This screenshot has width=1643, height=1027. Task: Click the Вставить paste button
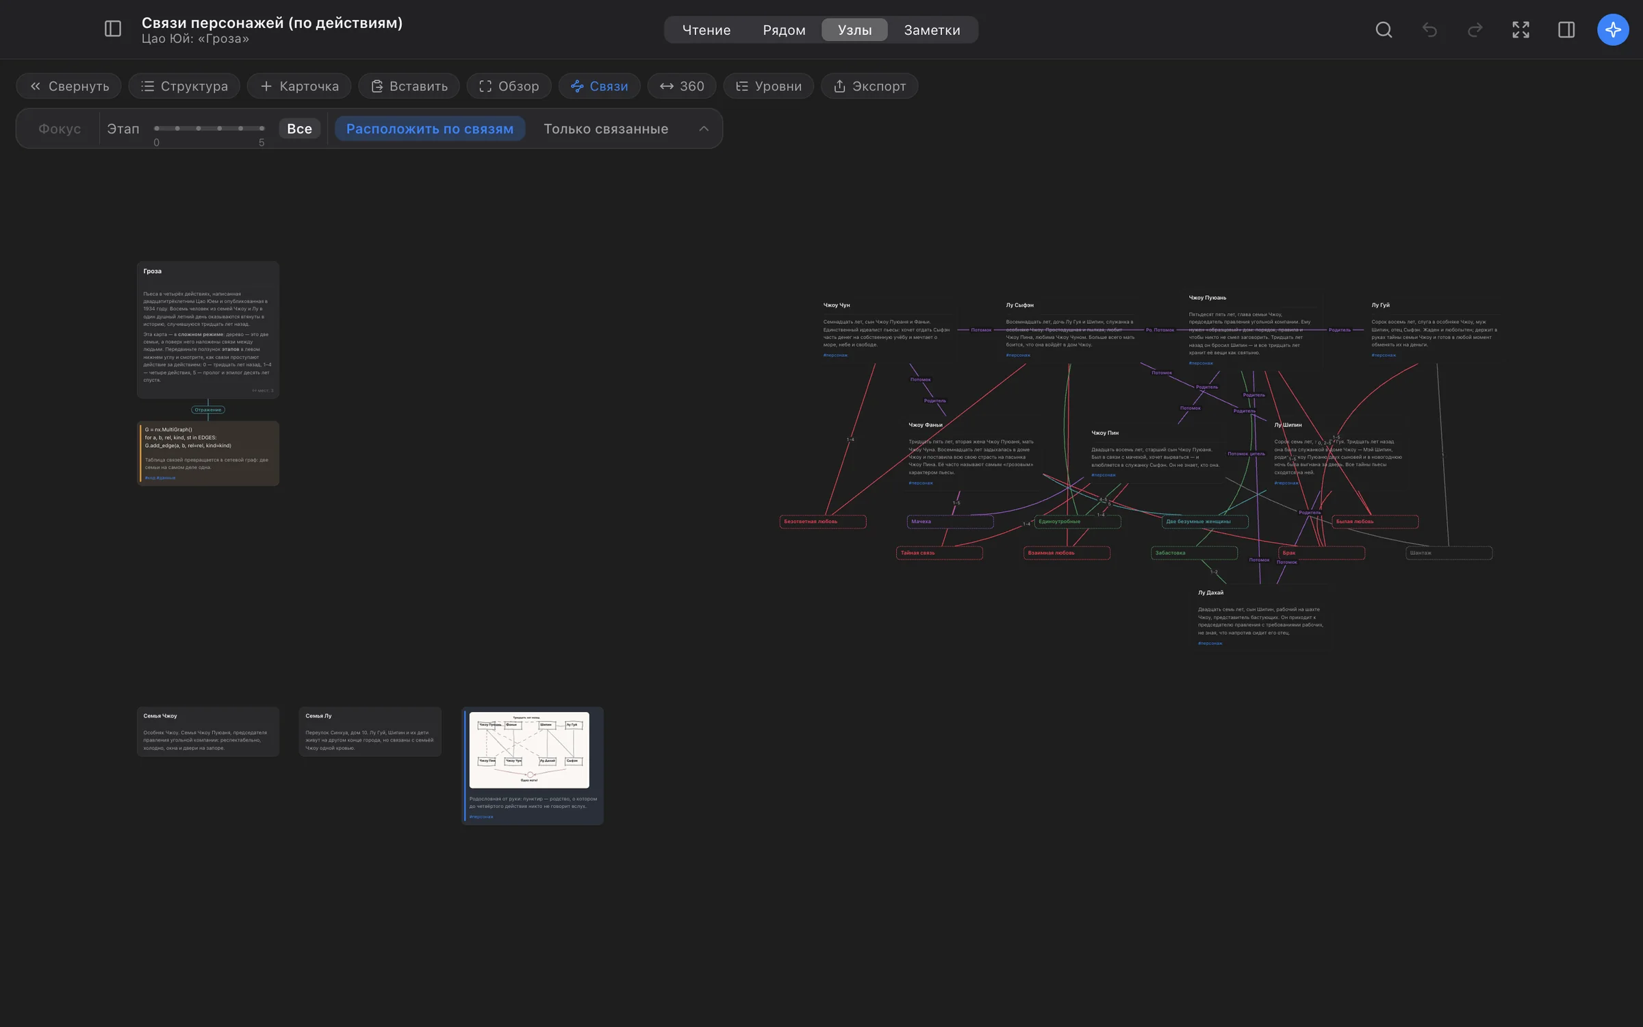409,86
